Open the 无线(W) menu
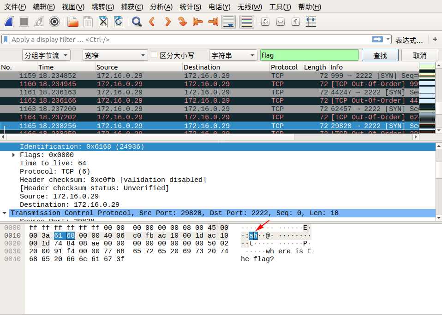The width and height of the screenshot is (442, 315). coord(250,7)
